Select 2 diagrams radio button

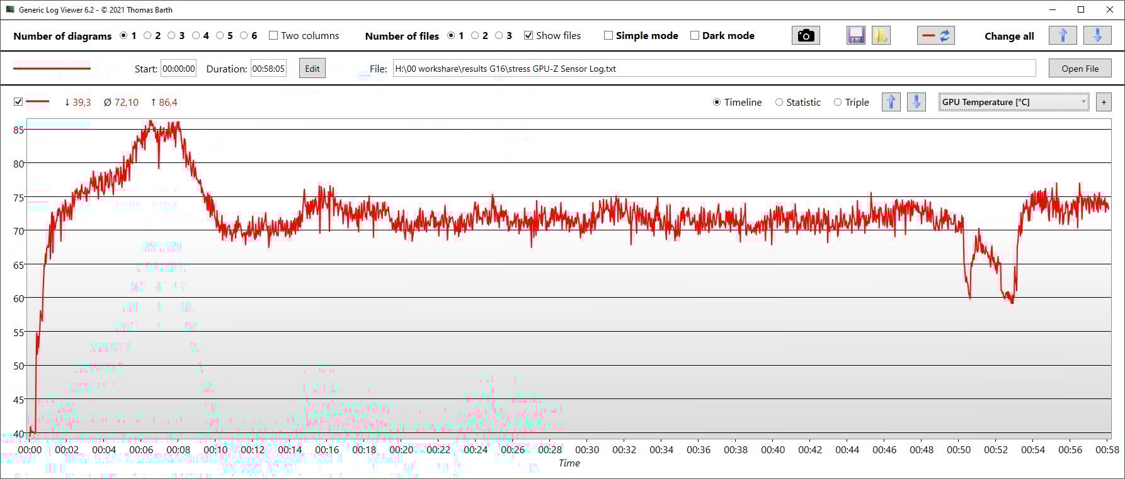(147, 36)
